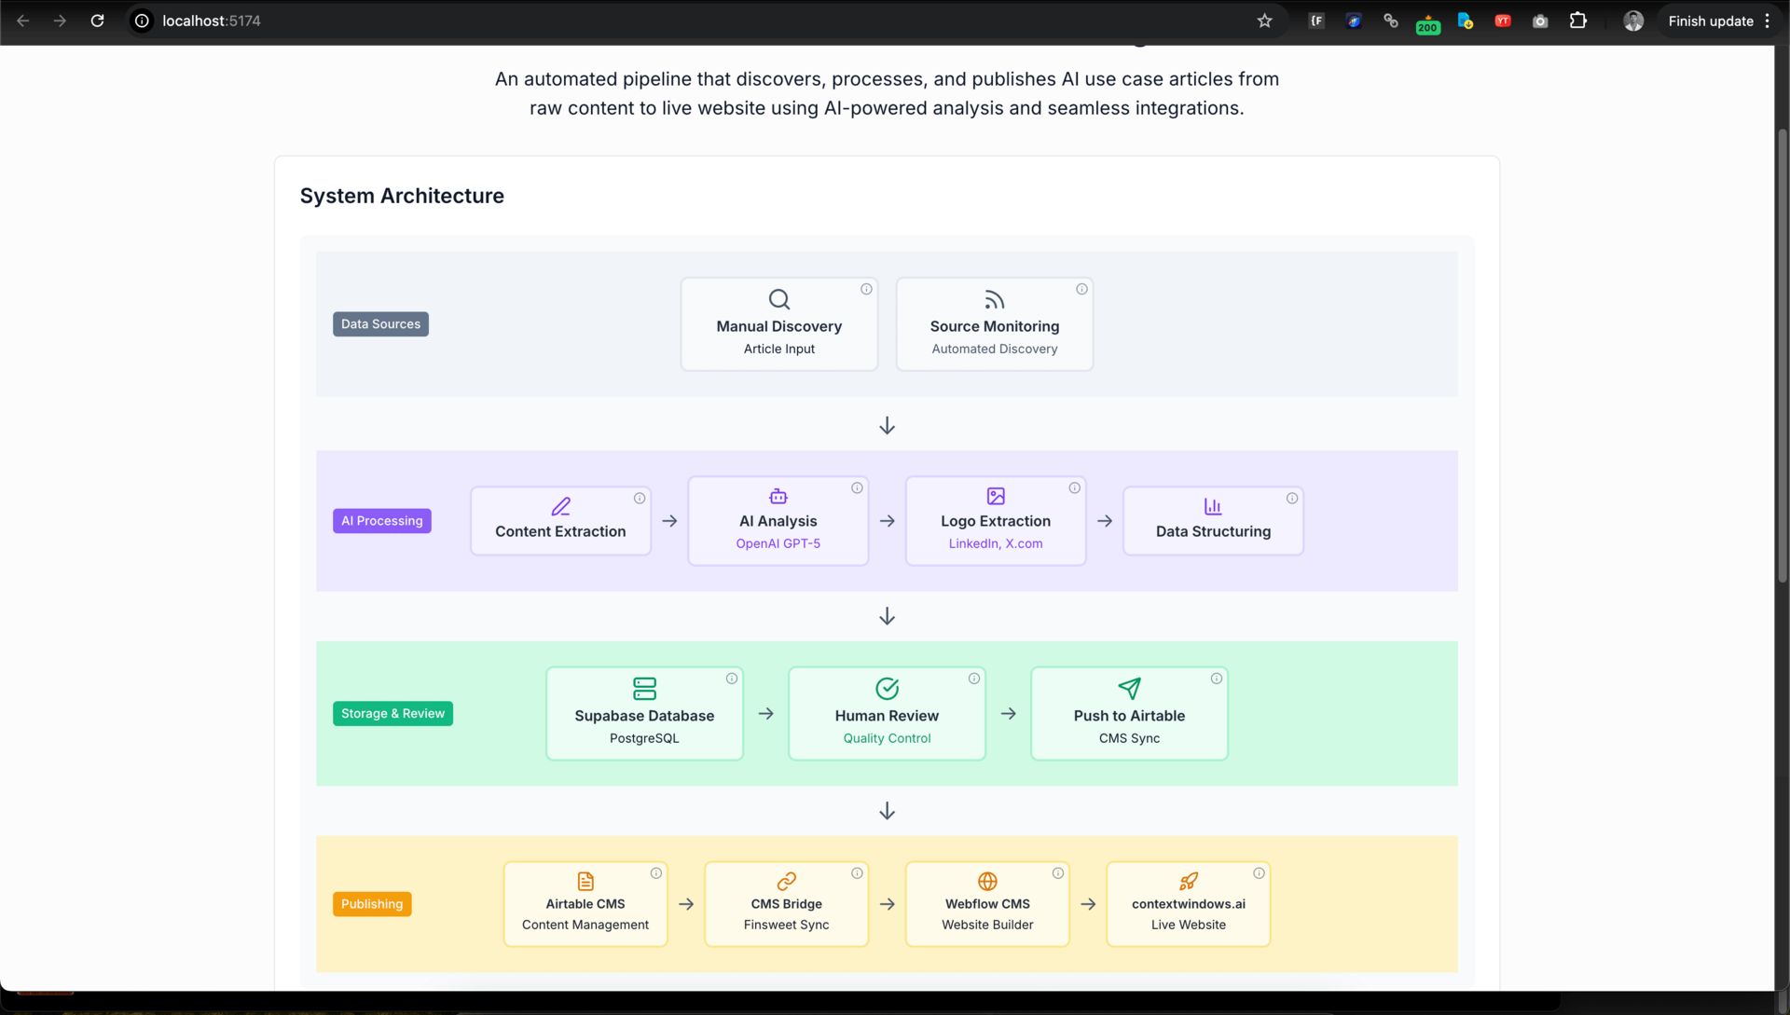Click the pencil icon in Content Extraction
The width and height of the screenshot is (1790, 1015).
pos(560,506)
